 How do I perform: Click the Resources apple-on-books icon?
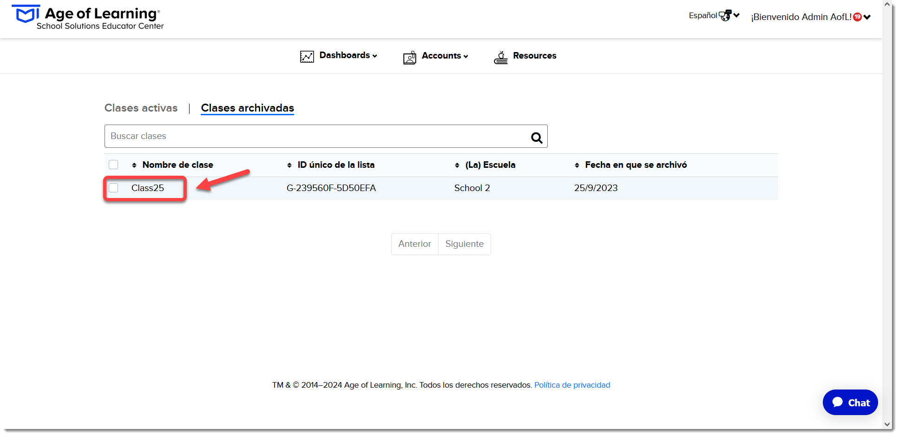(x=501, y=58)
